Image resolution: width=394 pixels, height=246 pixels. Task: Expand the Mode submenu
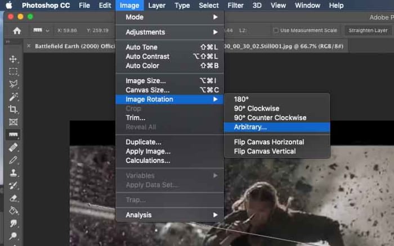pos(169,17)
